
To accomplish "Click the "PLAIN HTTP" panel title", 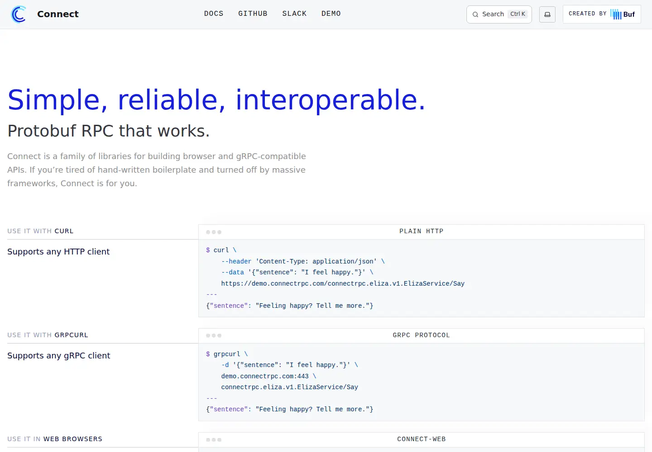I will (x=422, y=231).
